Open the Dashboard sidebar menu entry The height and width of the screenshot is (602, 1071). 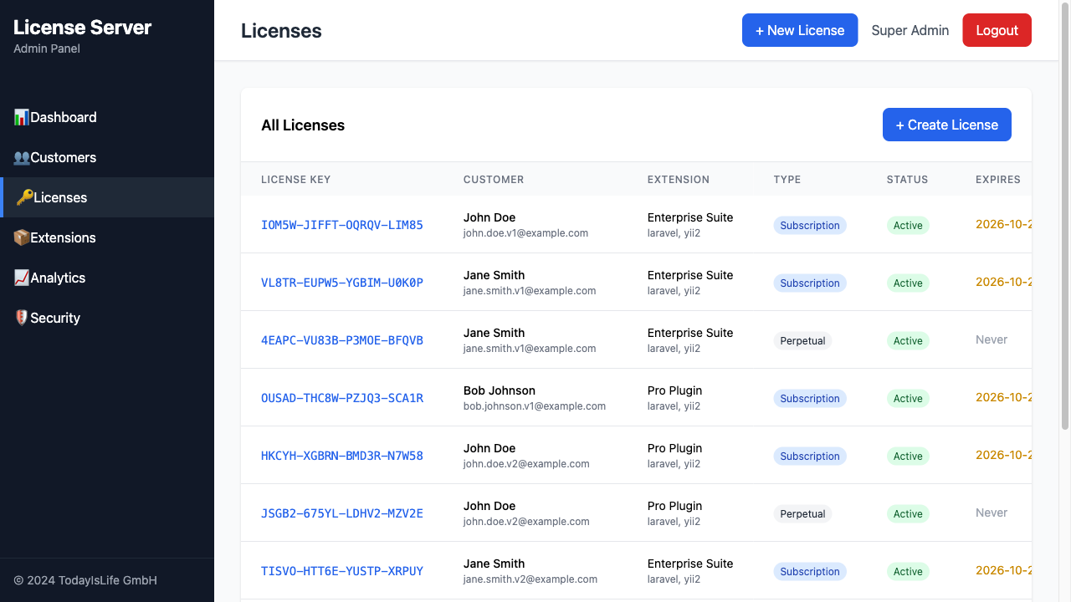pos(63,117)
